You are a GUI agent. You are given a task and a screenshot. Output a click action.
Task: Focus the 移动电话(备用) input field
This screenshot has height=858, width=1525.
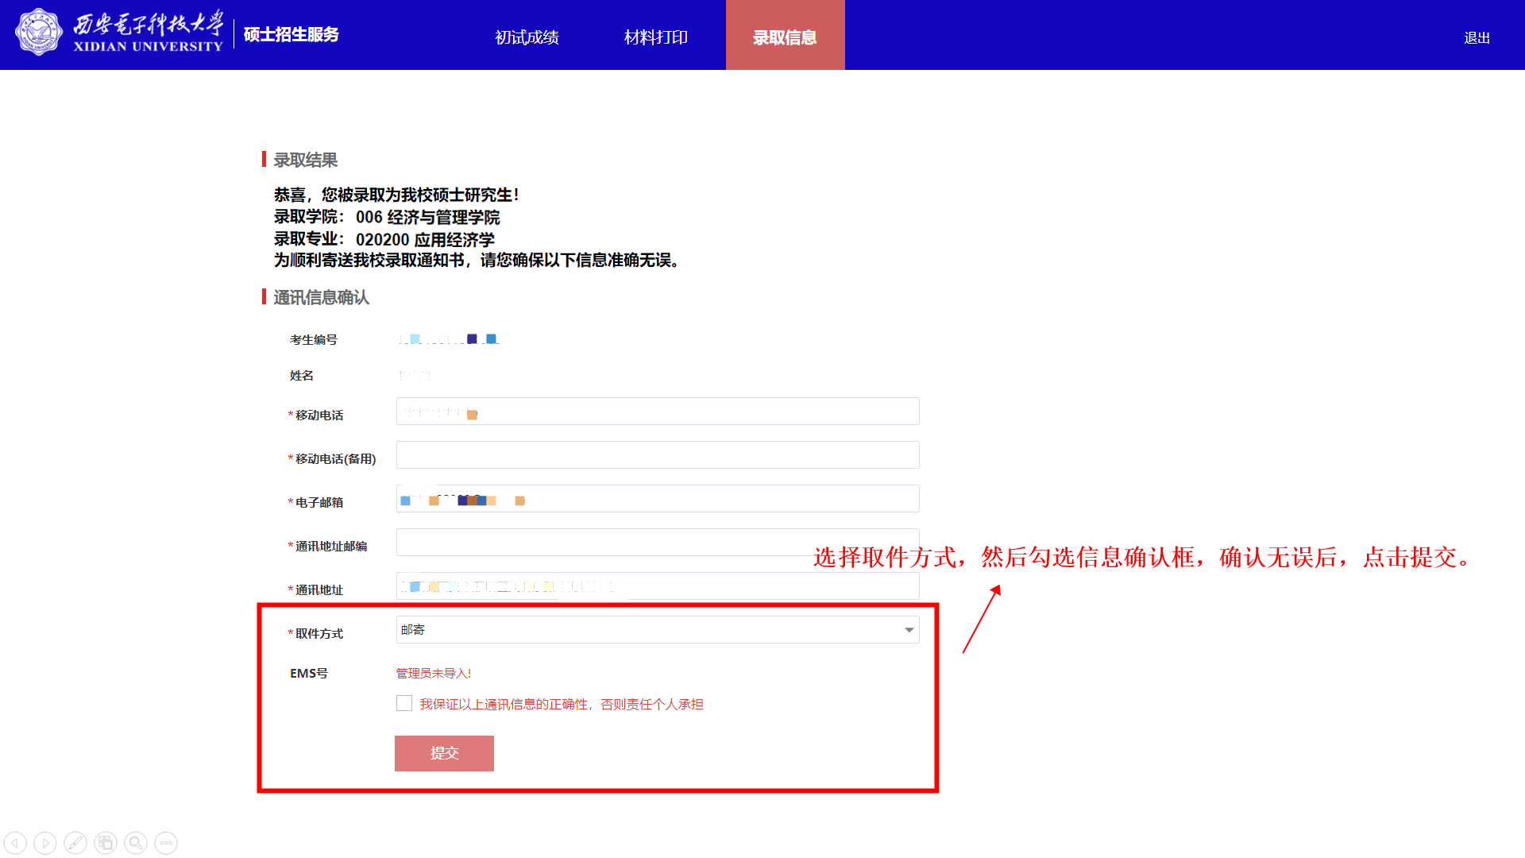(658, 455)
